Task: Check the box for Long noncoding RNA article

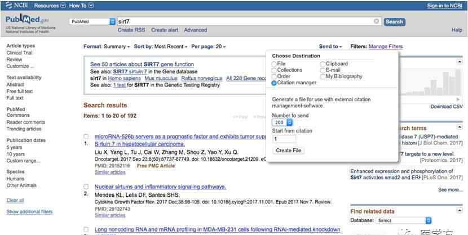Action: (86, 229)
